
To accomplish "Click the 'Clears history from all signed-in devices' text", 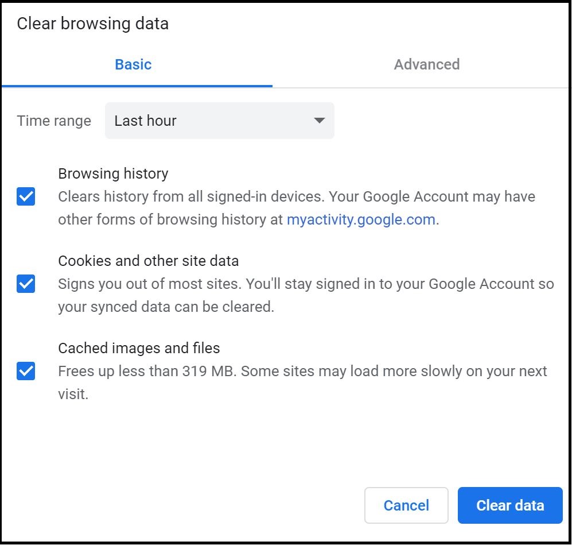I will [x=189, y=196].
